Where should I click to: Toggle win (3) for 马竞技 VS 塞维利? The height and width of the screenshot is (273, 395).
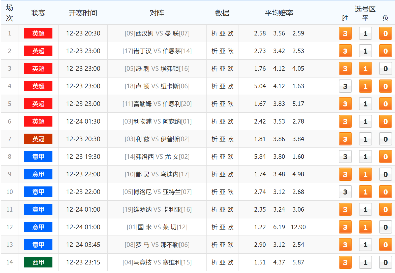point(345,262)
